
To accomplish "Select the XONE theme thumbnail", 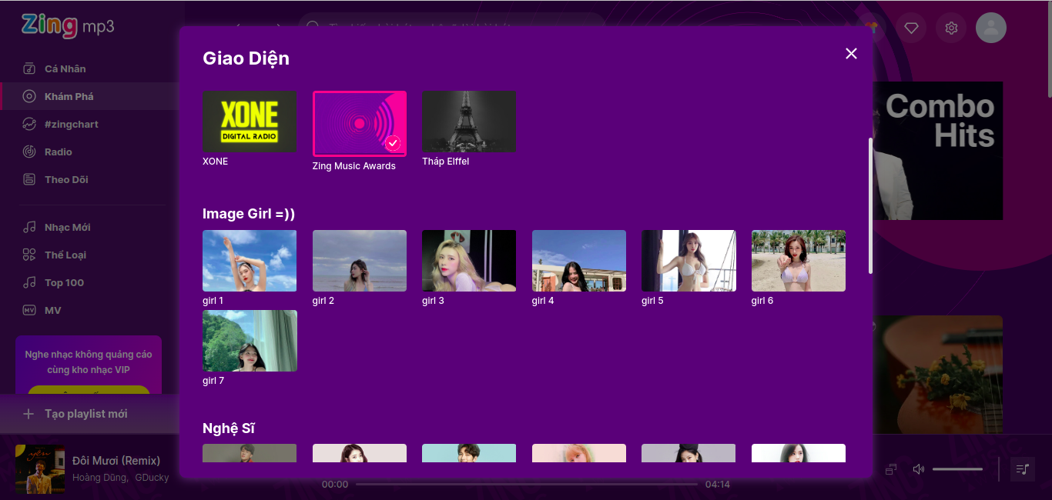I will coord(250,122).
